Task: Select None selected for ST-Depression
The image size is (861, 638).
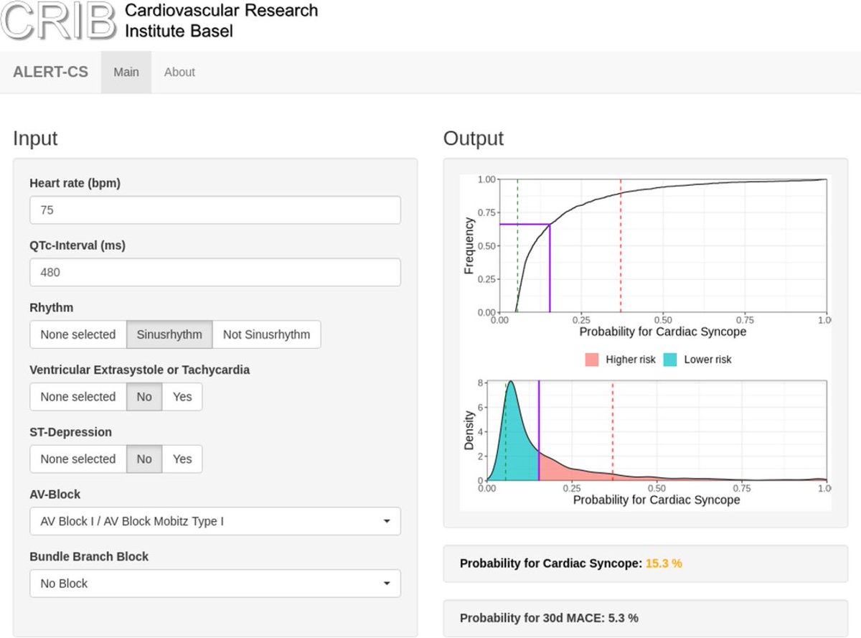Action: [78, 459]
